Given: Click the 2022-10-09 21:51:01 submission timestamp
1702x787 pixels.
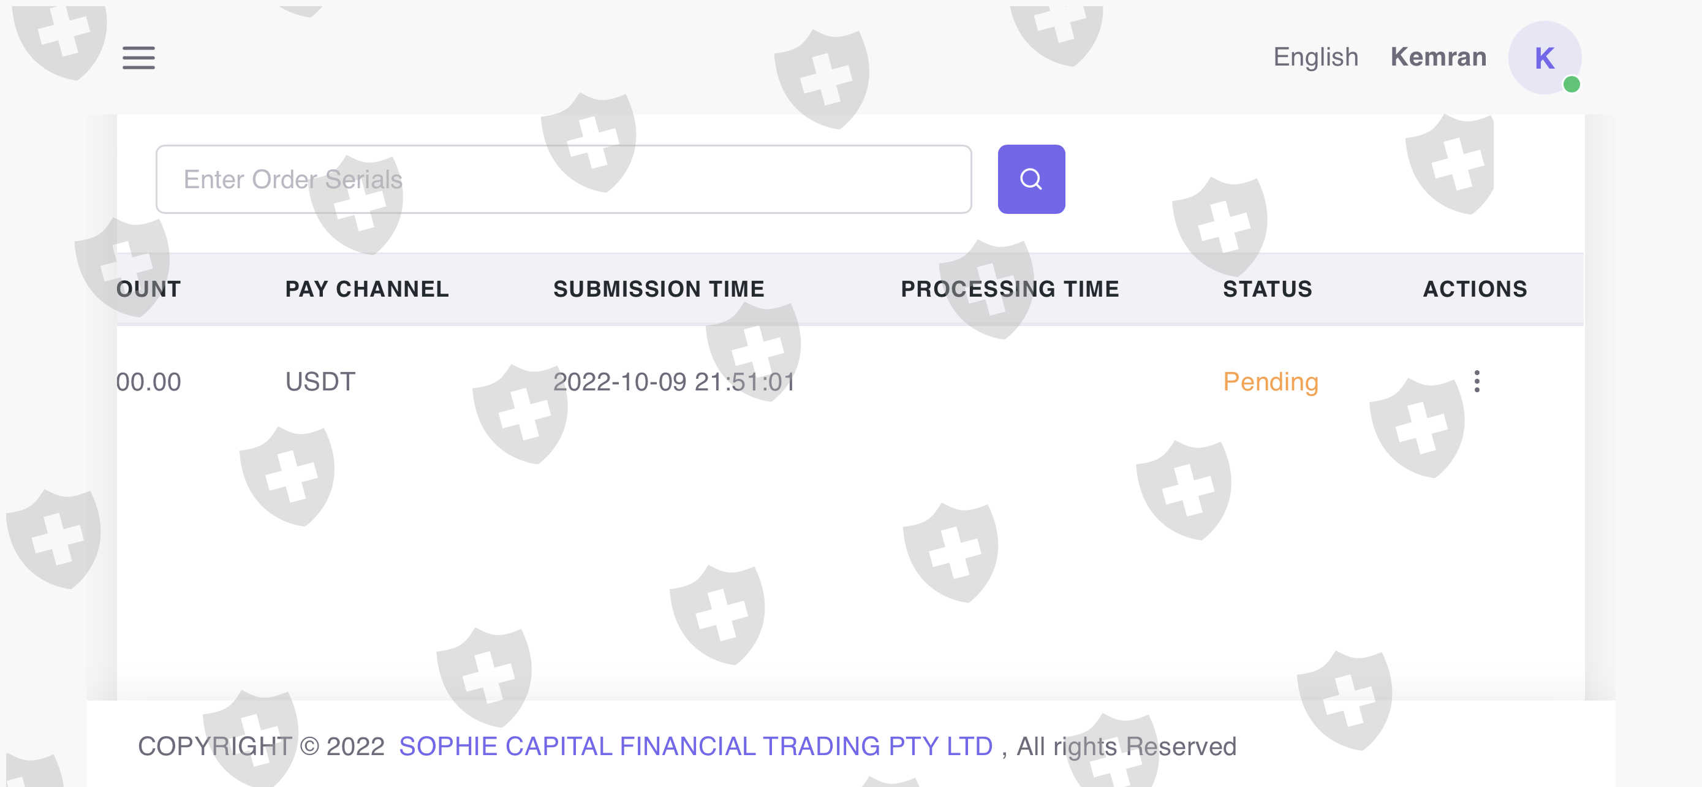Looking at the screenshot, I should (673, 382).
